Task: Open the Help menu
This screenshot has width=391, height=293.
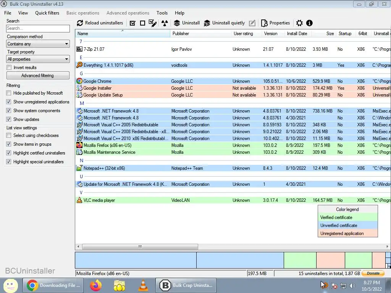Action: click(x=179, y=13)
